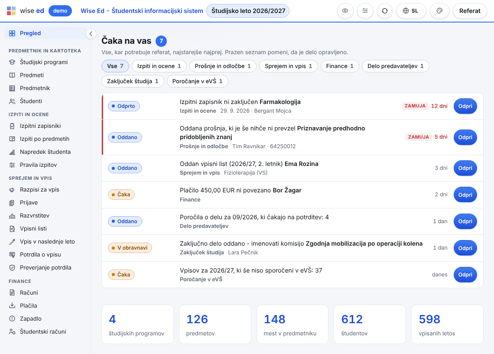Viewport: 494px width, 354px height.
Task: Open Zapadlo alert icon in sidebar
Action: coord(12,318)
